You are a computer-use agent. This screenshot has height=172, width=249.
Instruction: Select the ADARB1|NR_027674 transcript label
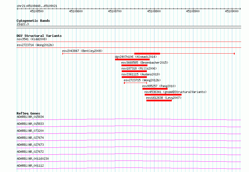tap(30, 138)
